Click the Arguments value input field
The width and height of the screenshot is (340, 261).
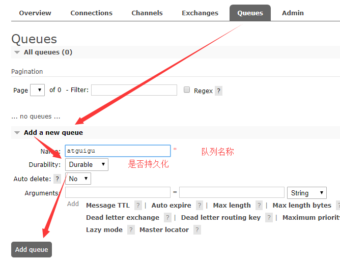(232, 192)
